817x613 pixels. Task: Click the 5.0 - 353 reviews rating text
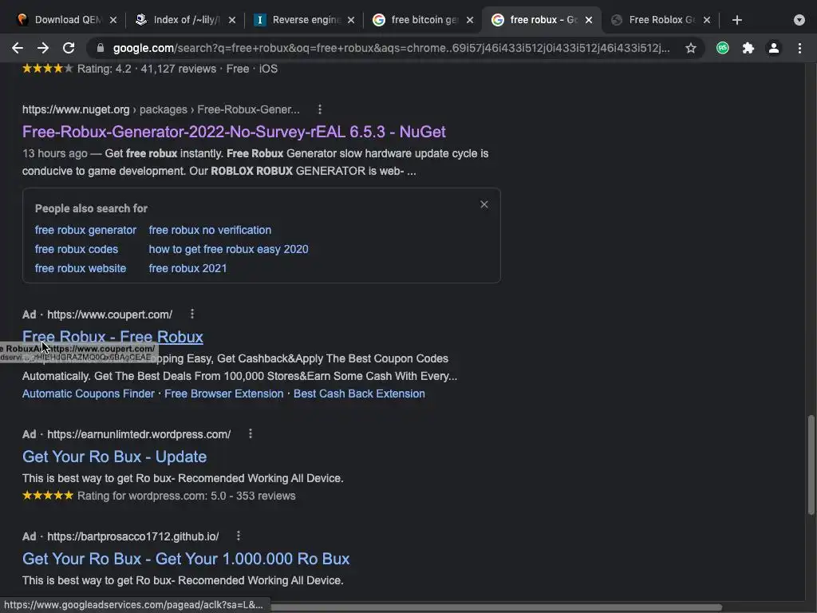coord(253,496)
